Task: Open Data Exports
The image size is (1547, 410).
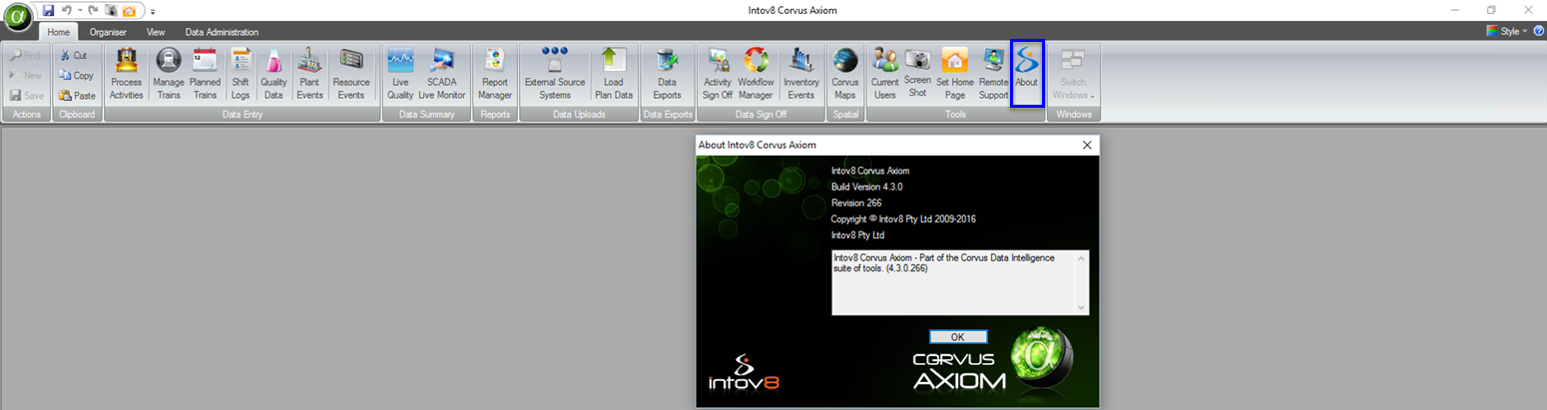Action: coord(668,74)
